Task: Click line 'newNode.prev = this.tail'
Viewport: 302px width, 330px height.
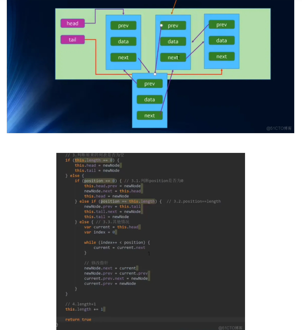Action: [x=112, y=207]
